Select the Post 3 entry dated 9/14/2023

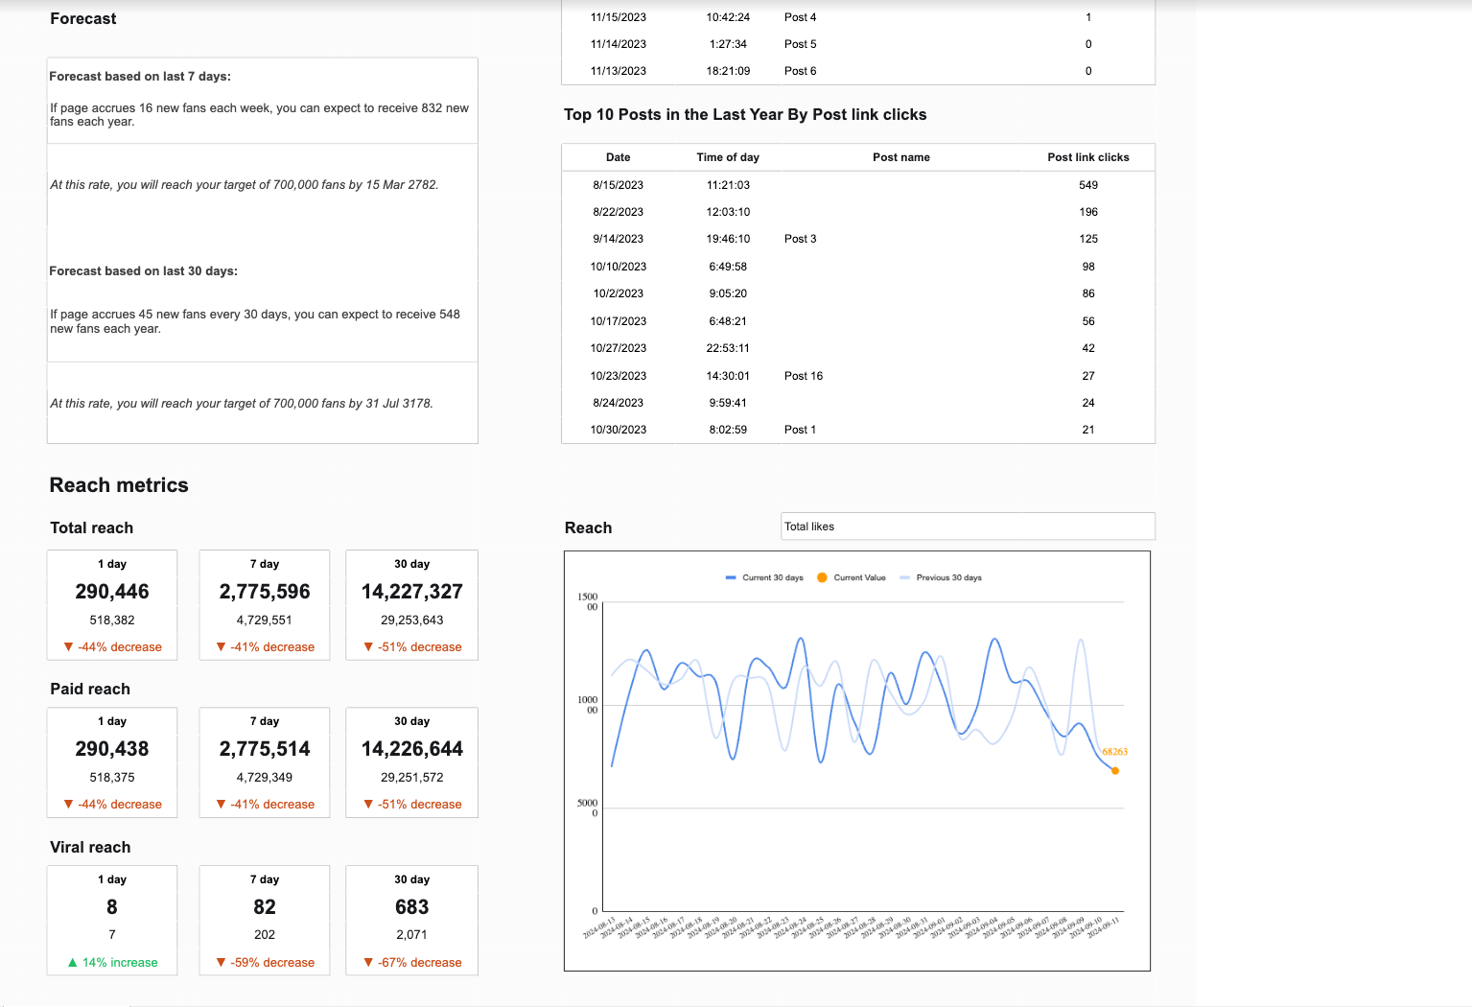tap(800, 239)
